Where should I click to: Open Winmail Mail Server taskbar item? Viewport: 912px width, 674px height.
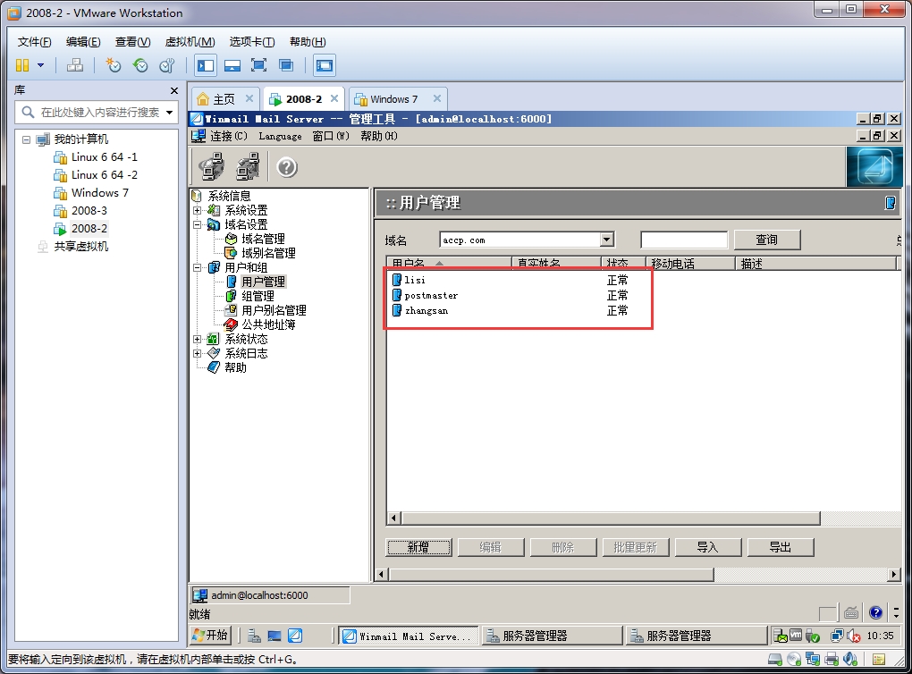coord(409,636)
